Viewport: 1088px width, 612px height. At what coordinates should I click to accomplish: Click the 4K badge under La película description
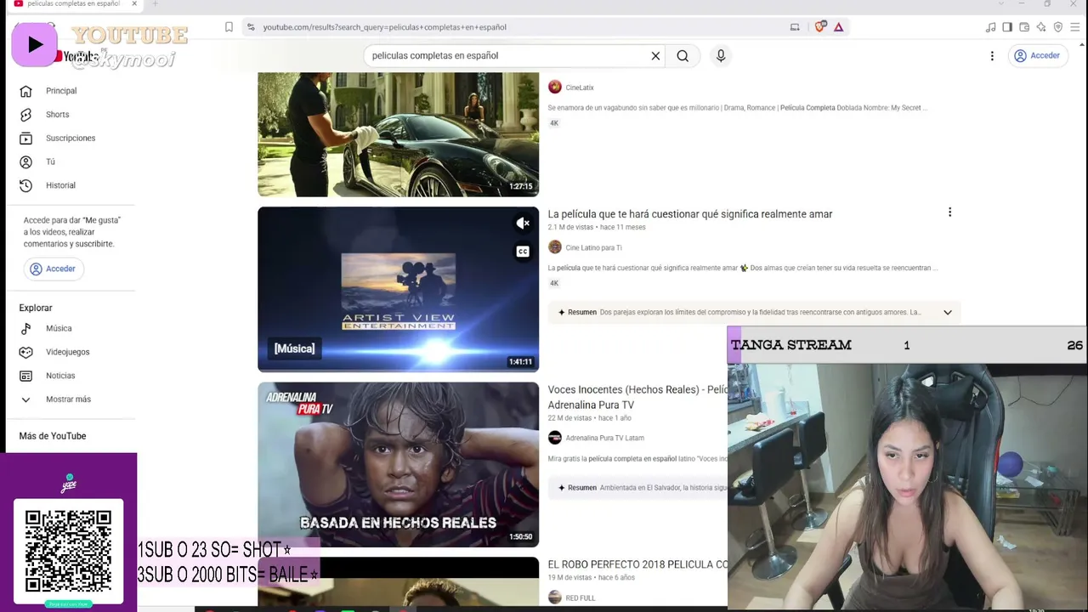[554, 283]
